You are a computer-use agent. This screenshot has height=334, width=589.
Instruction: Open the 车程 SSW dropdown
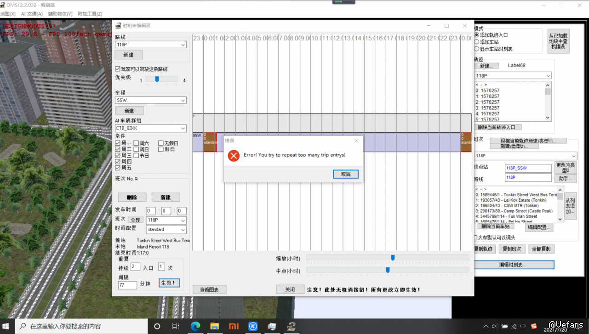point(151,100)
